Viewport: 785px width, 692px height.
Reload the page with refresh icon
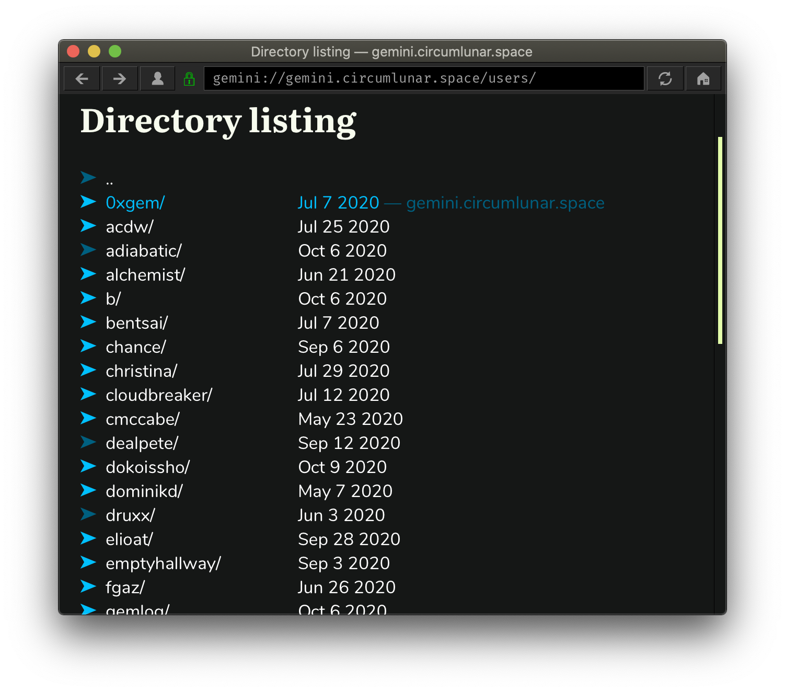coord(665,78)
